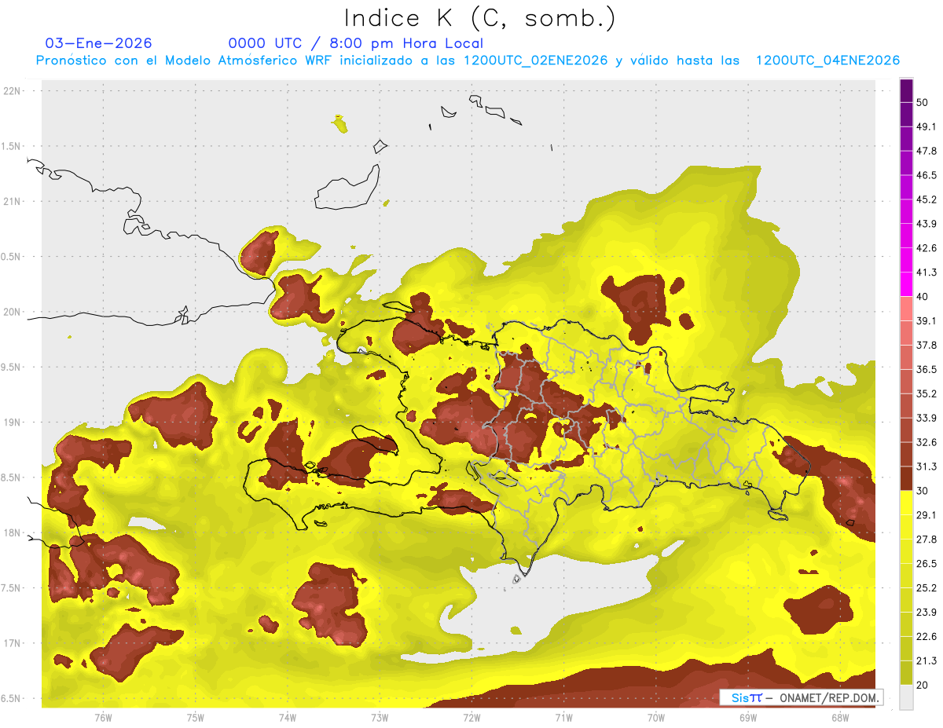Click the color scale value '40'
Viewport: 943px width, 728px height.
pos(923,297)
